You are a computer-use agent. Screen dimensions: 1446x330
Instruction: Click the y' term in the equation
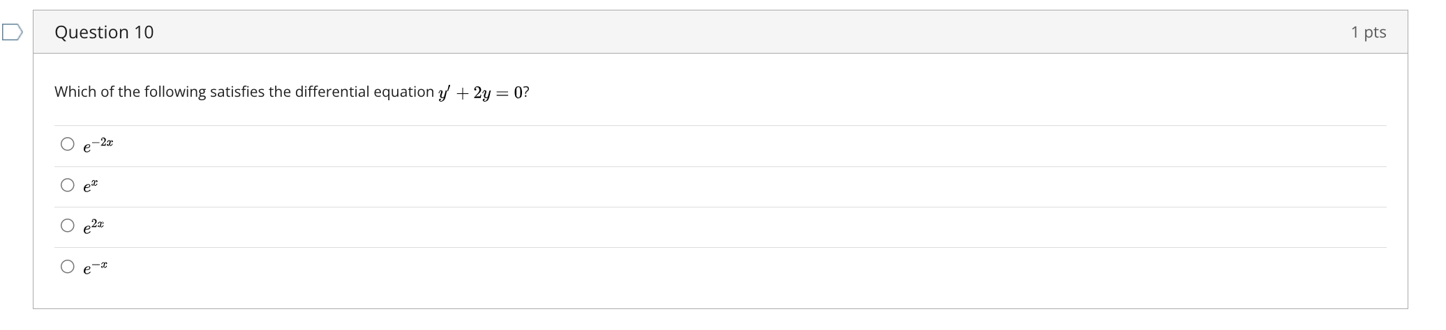[445, 93]
